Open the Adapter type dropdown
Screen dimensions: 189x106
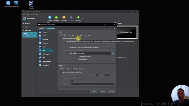point(95,47)
